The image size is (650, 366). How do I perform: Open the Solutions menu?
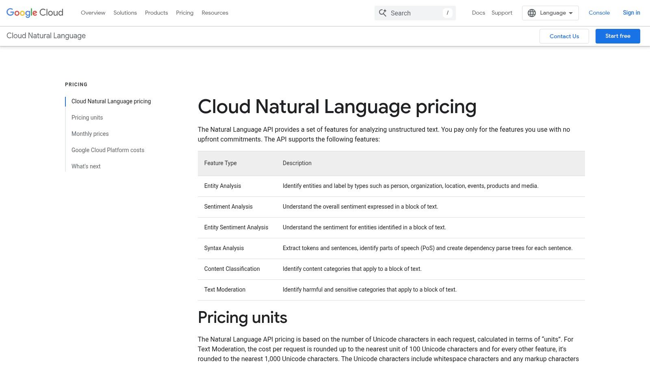click(125, 13)
